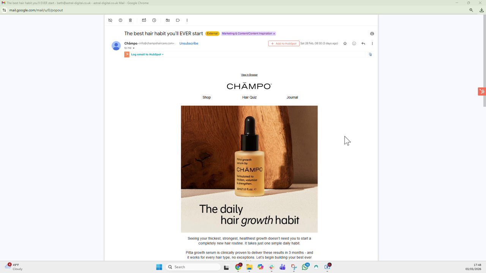This screenshot has width=486, height=273.
Task: Open the toolbar's More options menu
Action: click(x=187, y=20)
